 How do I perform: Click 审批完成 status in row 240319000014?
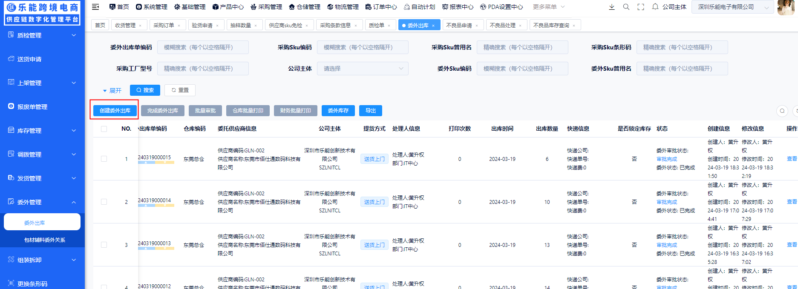[x=667, y=202]
